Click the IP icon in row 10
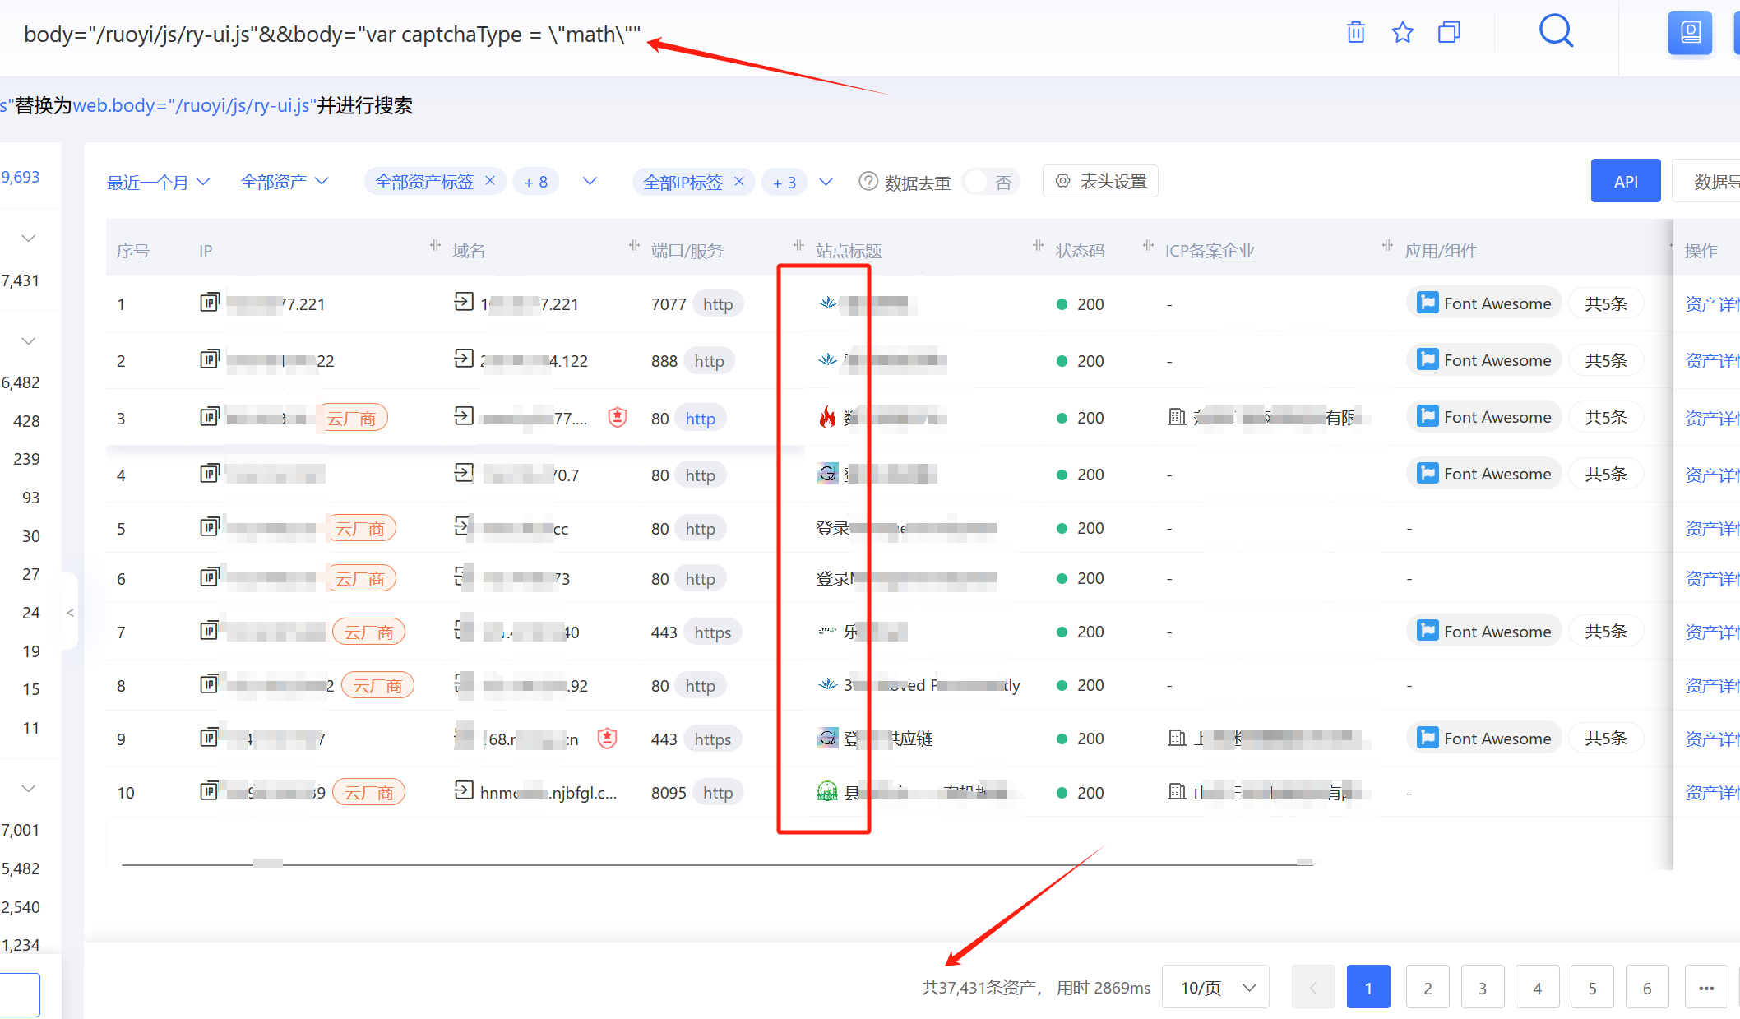 pyautogui.click(x=210, y=791)
